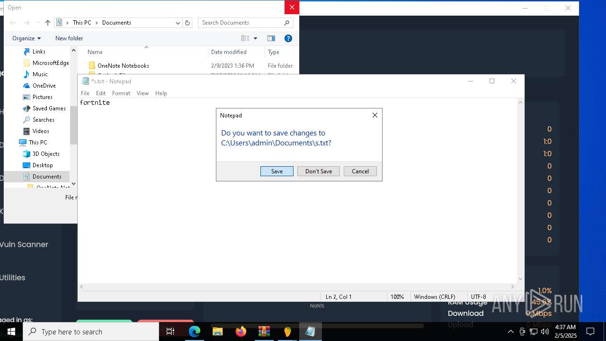Open Notepad's Edit menu
The width and height of the screenshot is (606, 341).
(101, 93)
